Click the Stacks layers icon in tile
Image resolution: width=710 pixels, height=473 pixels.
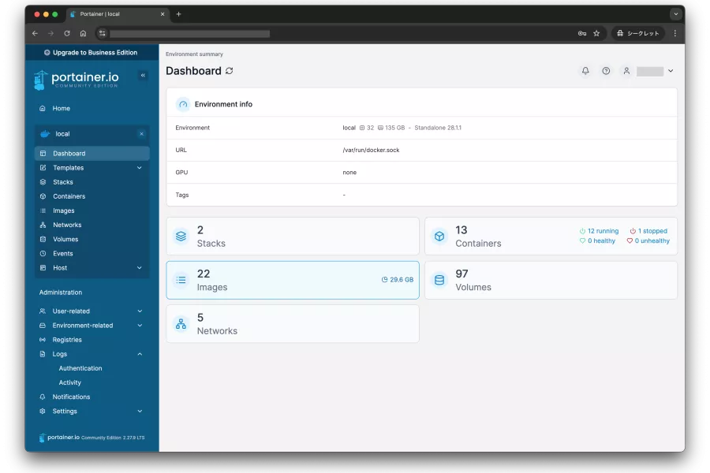[181, 236]
